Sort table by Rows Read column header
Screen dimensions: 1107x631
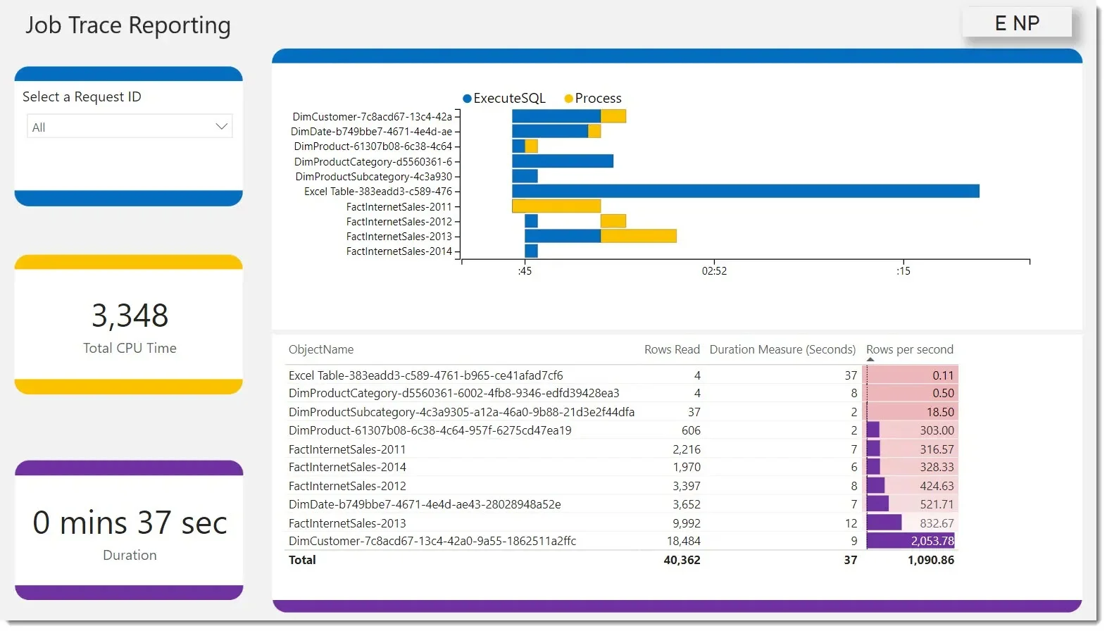[671, 349]
